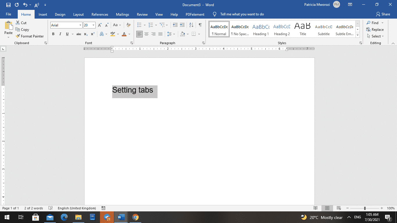
Task: Open the Text Highlight Color dropdown arrow
Action: 117,34
